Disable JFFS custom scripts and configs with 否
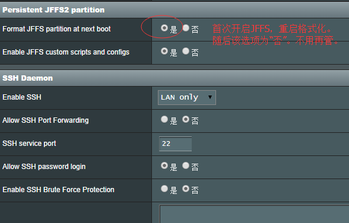Screen dimensions: 349x223 pyautogui.click(x=186, y=51)
